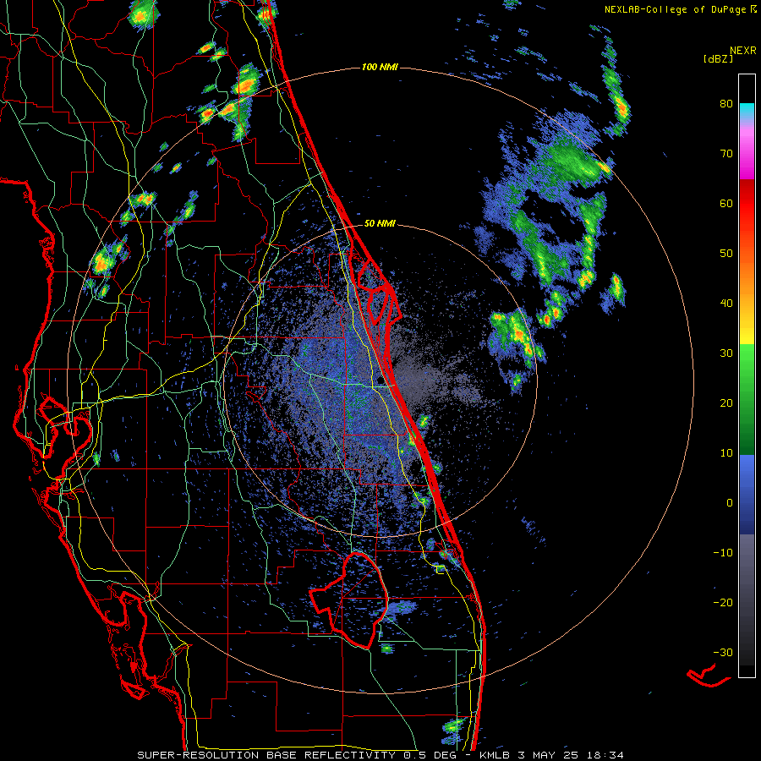Click the 30 value on dBZ scale

coord(726,353)
